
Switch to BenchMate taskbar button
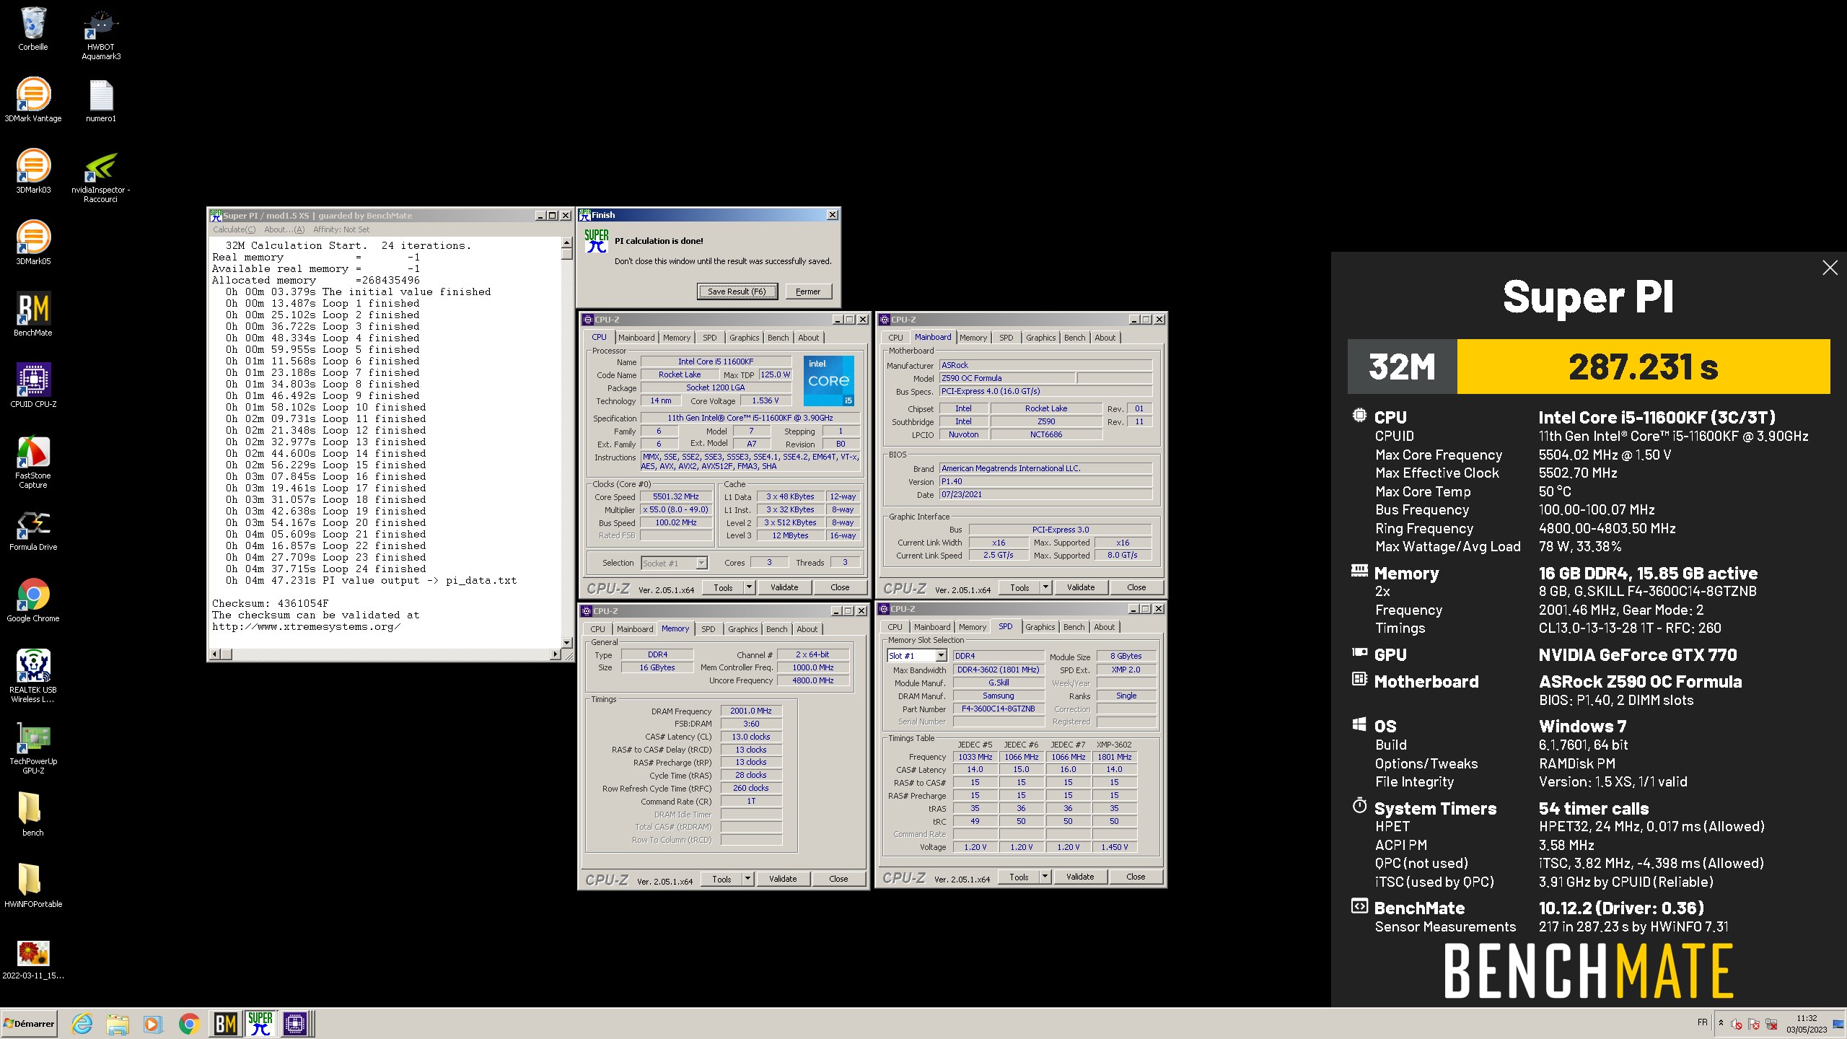(x=225, y=1023)
